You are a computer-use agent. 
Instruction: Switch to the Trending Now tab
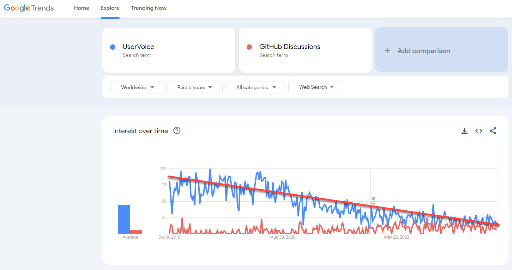click(149, 8)
